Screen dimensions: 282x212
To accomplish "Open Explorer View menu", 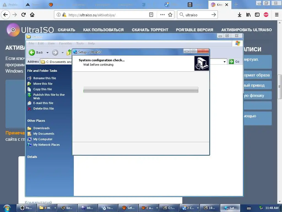I will coord(51,43).
